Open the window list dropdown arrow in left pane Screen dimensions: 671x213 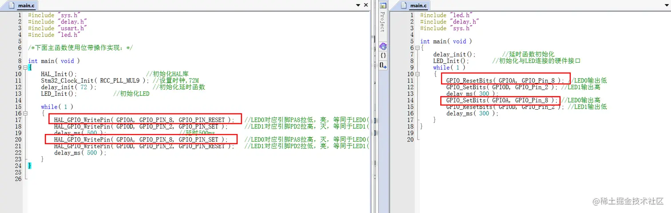[x=358, y=5]
